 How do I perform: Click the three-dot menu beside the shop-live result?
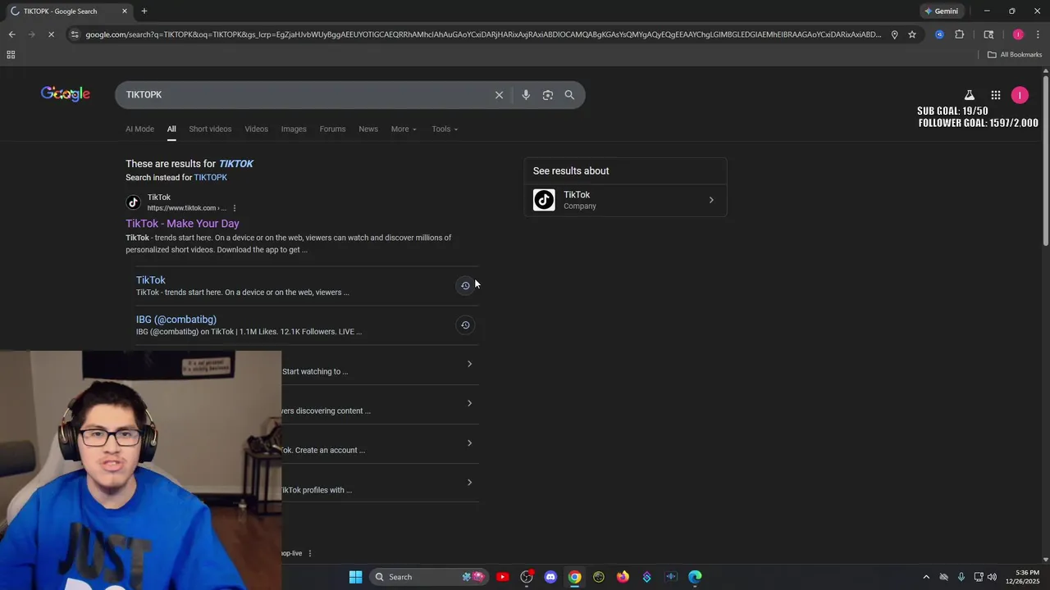point(310,554)
